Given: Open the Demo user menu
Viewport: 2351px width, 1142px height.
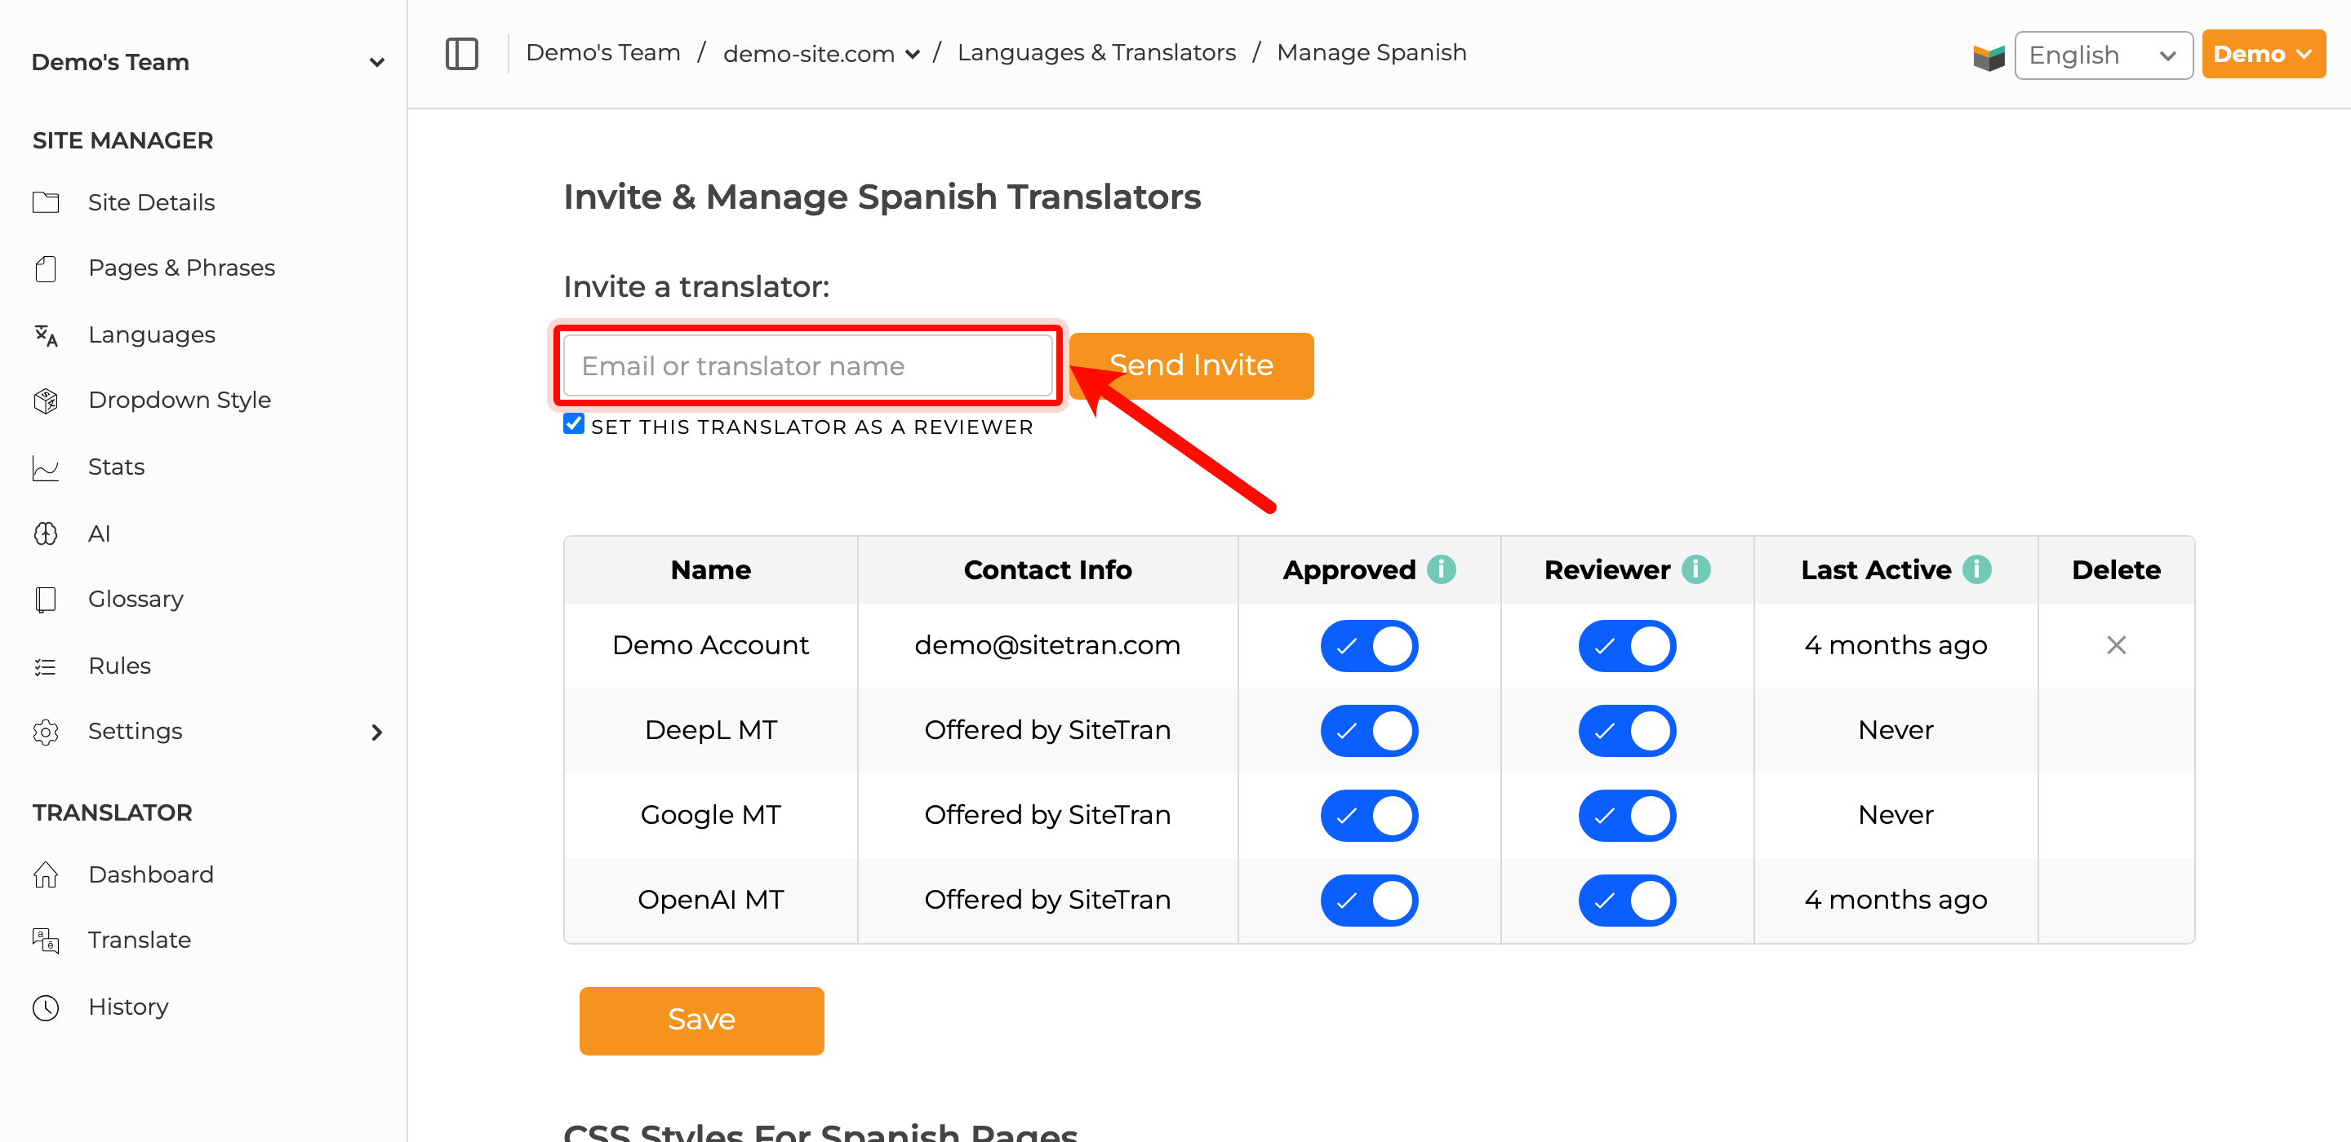Looking at the screenshot, I should coord(2263,54).
